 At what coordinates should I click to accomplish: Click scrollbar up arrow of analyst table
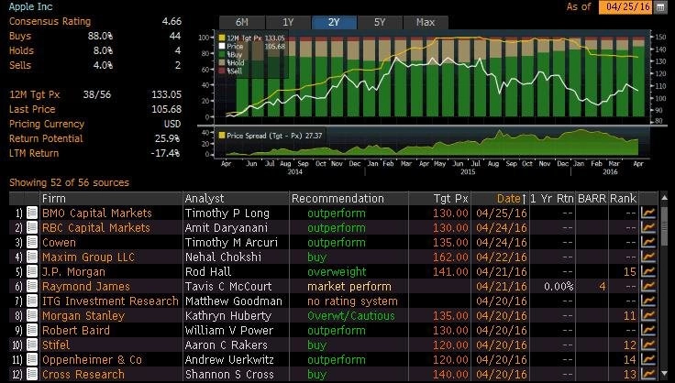click(664, 197)
